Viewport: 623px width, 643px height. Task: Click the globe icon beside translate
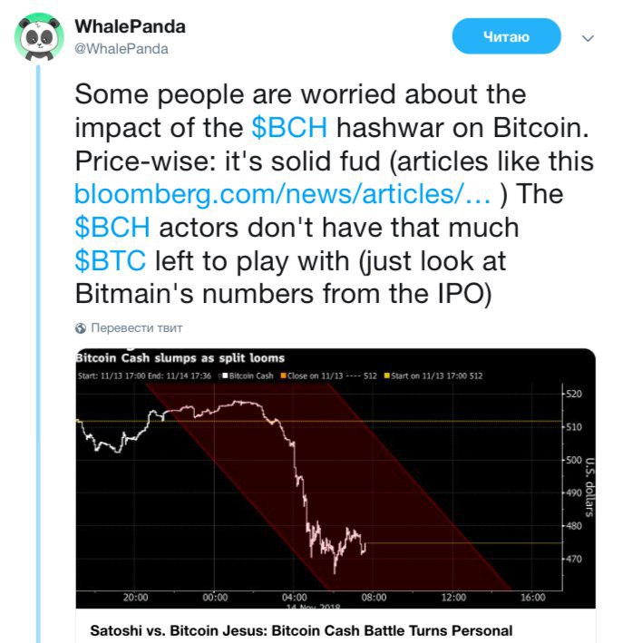click(81, 327)
